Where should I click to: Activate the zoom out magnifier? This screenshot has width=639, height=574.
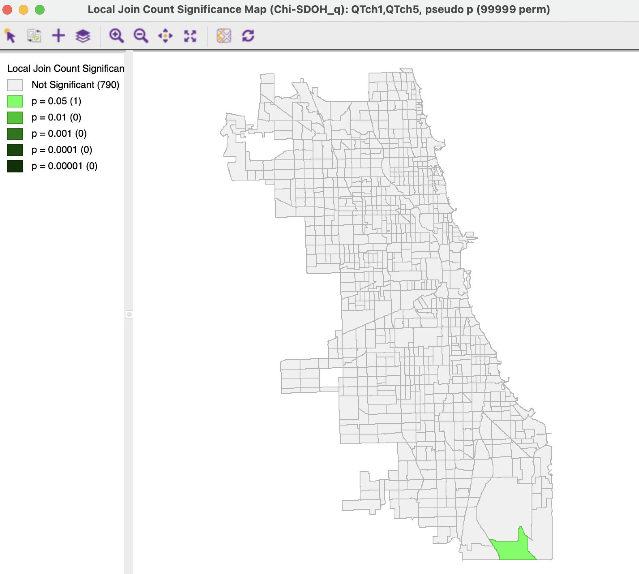[141, 36]
